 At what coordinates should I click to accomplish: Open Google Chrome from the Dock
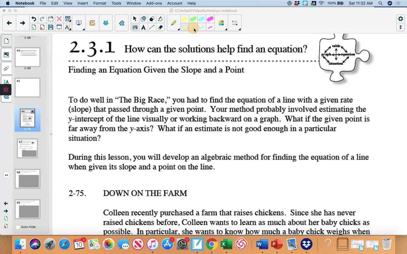[212, 244]
